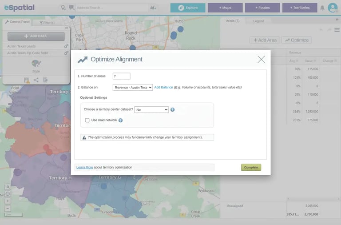Click the Add Area button
This screenshot has height=225, width=341.
265,40
